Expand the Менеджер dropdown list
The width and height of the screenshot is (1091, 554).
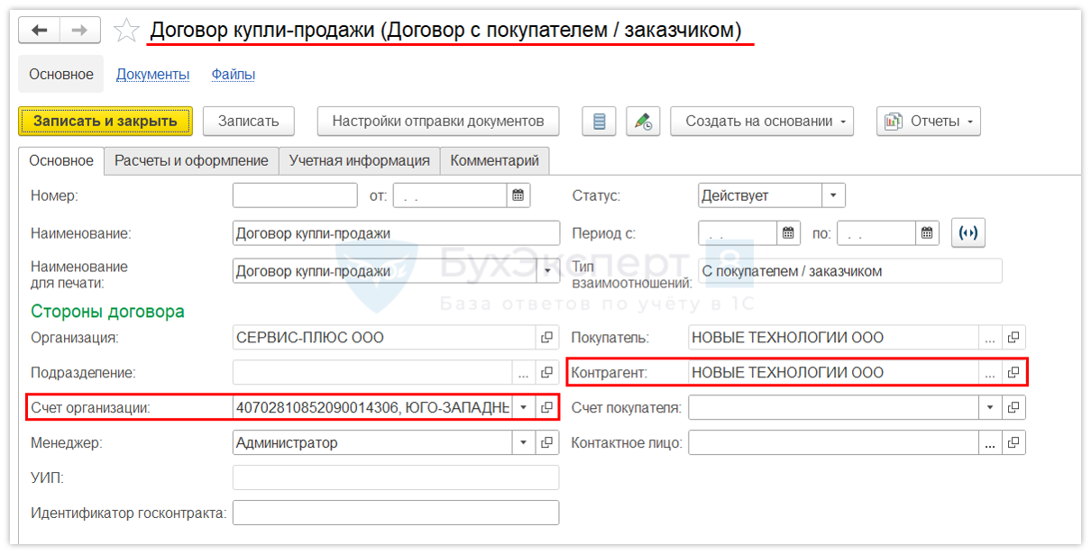click(523, 442)
